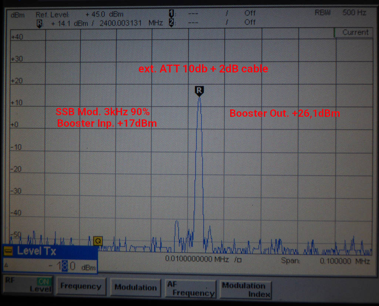Select marker 2 icon in header
The height and width of the screenshot is (306, 379).
(x=171, y=23)
